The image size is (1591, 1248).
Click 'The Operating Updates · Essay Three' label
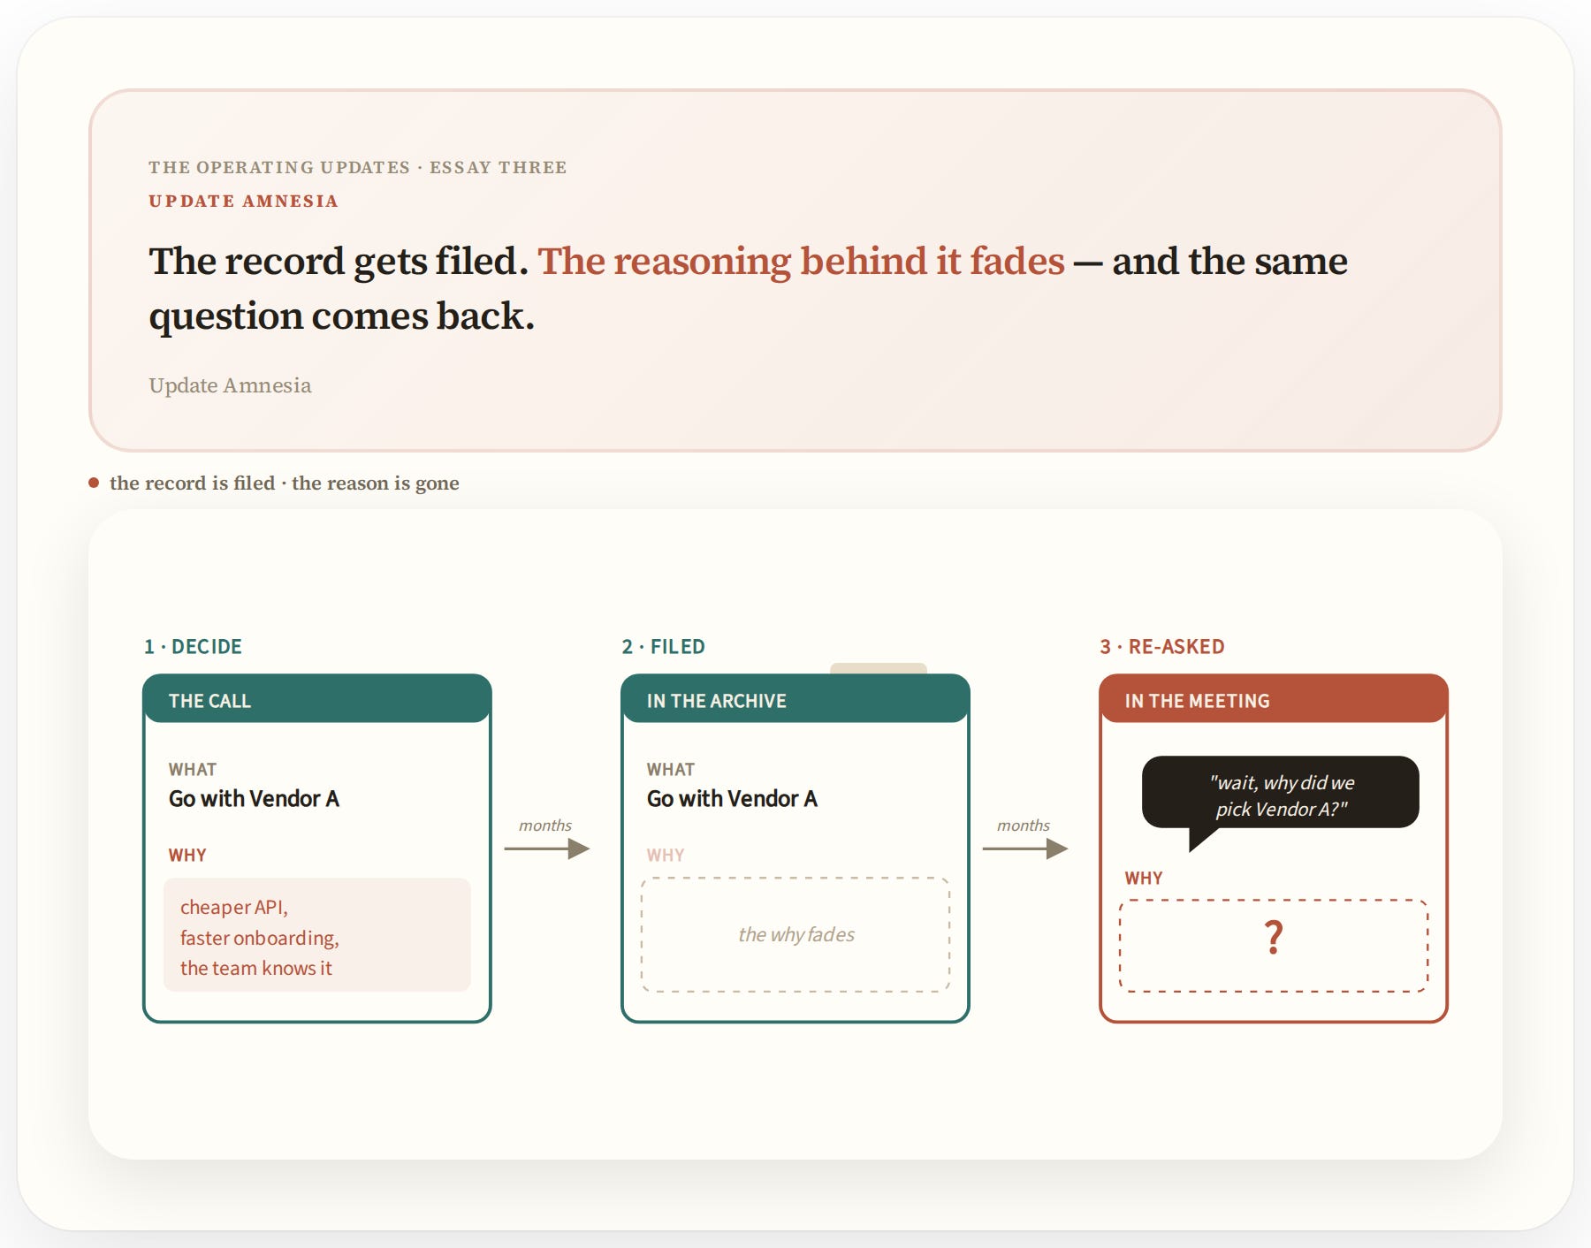(357, 167)
